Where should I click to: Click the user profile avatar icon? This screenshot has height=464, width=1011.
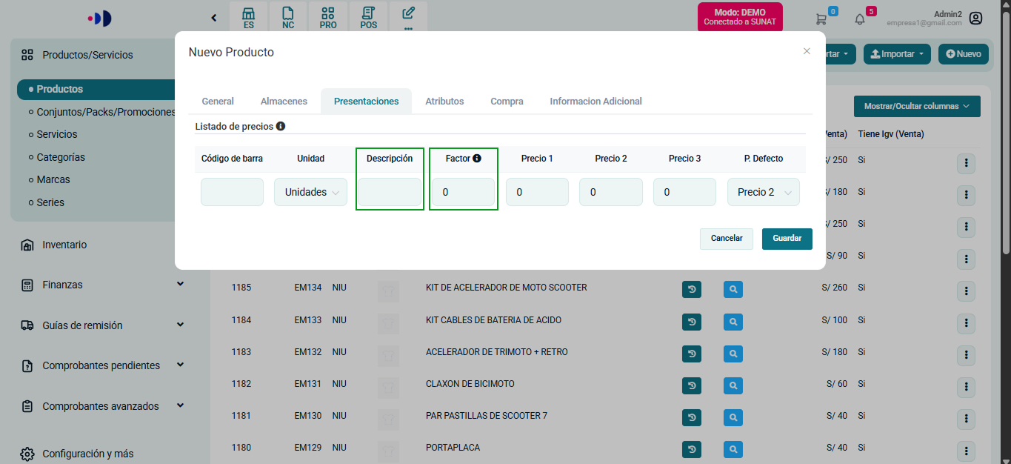click(975, 19)
